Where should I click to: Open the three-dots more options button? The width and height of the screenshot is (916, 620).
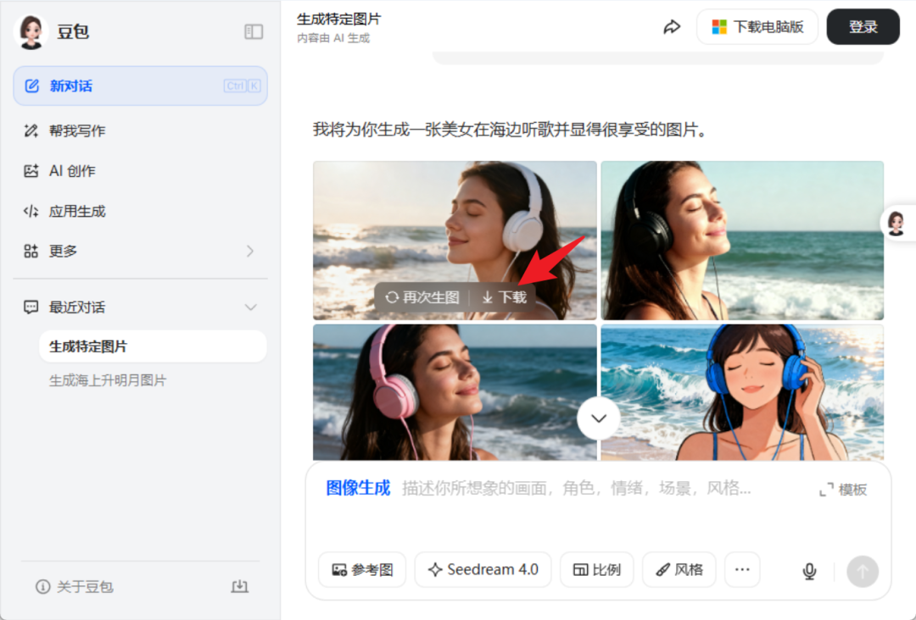pyautogui.click(x=742, y=570)
